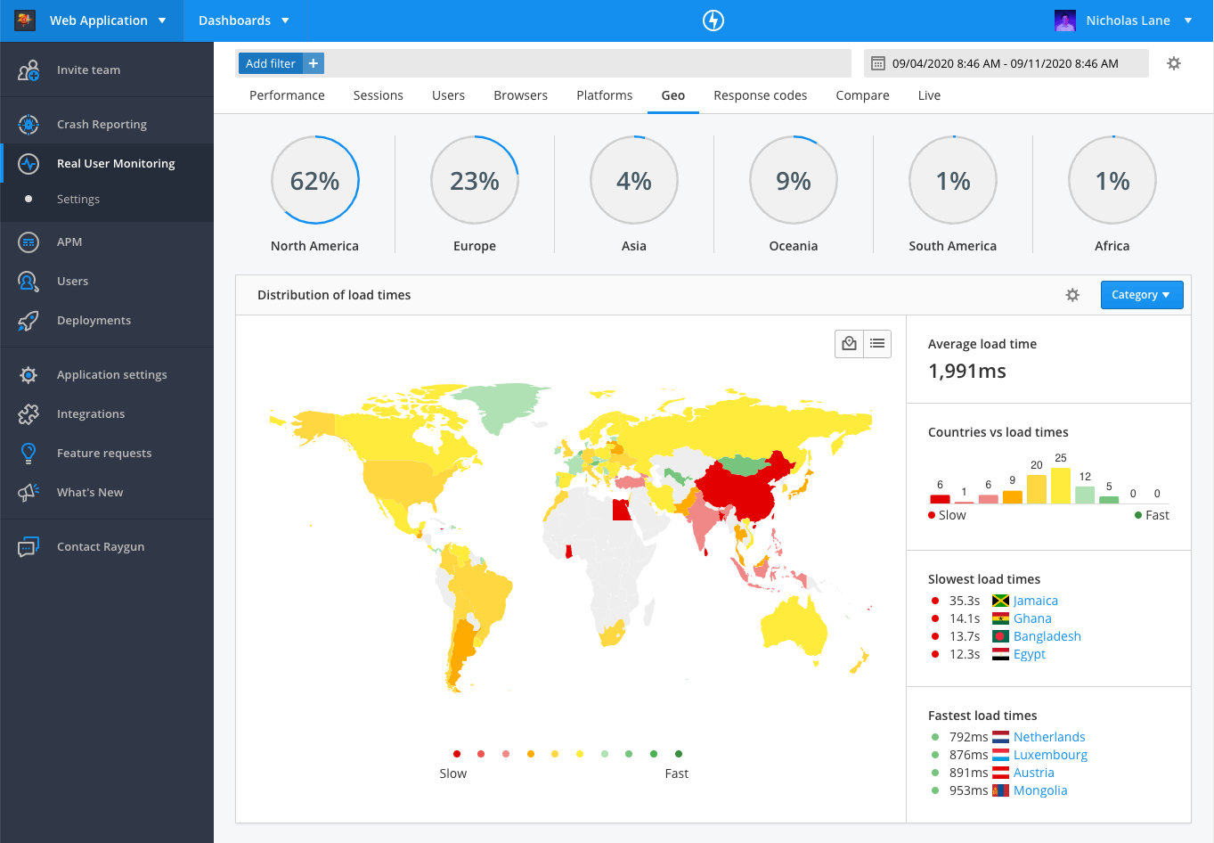Viewport: 1214px width, 843px height.
Task: Click the Feature requests lightbulb icon
Action: tap(29, 454)
